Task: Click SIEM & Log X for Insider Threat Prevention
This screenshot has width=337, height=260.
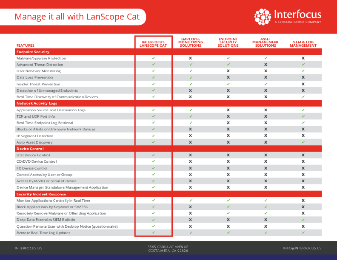Action: (303, 84)
